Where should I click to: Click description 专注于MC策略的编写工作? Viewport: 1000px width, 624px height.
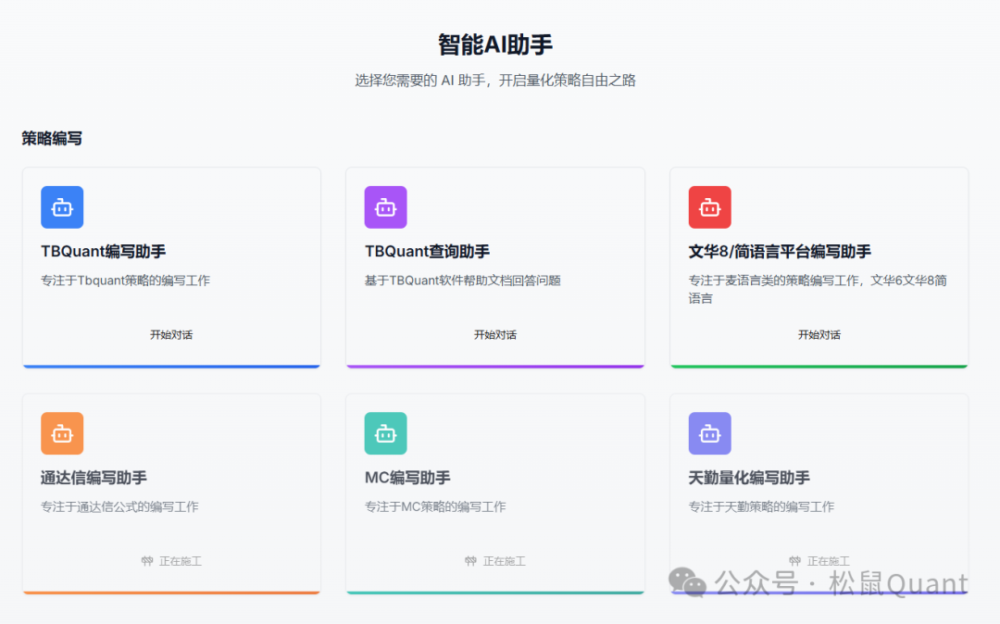coord(435,506)
